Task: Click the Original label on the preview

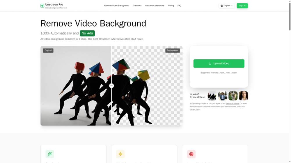Action: [x=48, y=50]
